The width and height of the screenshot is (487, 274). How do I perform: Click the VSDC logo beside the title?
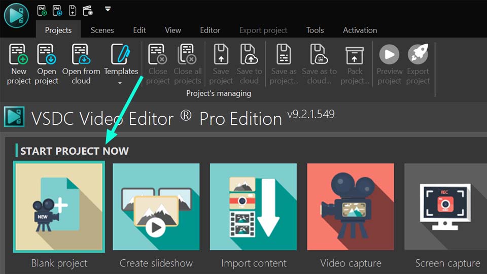tap(14, 117)
